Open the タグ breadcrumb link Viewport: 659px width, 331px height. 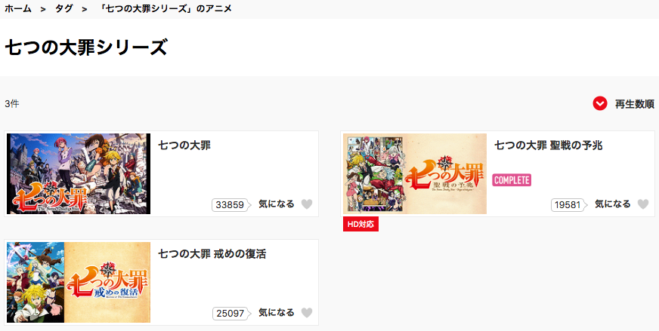(x=64, y=9)
